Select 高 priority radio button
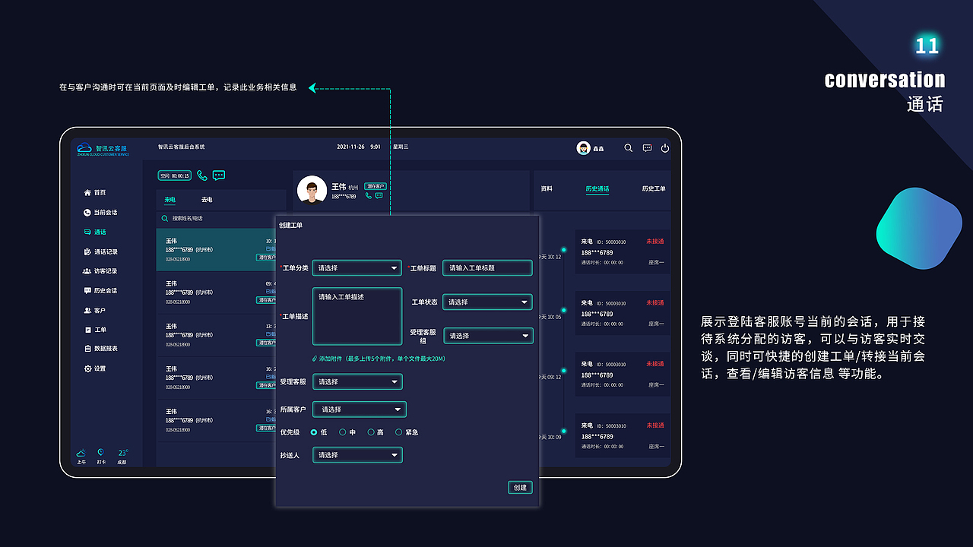The width and height of the screenshot is (973, 547). coord(371,432)
